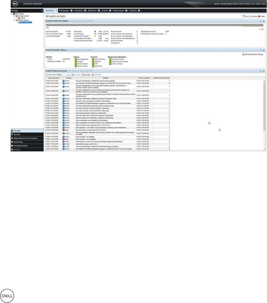The width and height of the screenshot is (267, 303).
Task: Toggle the Last Week filter checkbox
Action: [92, 75]
